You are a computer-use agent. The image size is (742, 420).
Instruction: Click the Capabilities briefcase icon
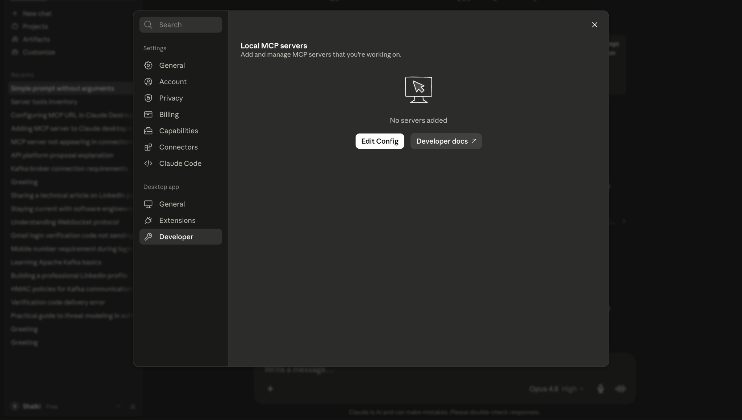(x=148, y=131)
